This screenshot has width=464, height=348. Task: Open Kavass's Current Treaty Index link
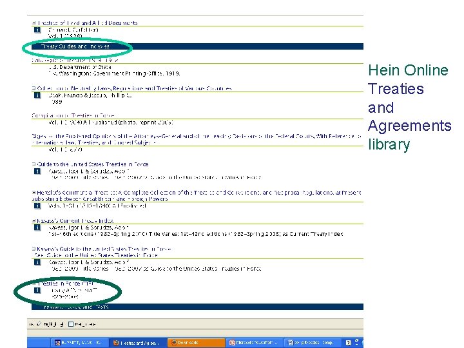(x=75, y=220)
